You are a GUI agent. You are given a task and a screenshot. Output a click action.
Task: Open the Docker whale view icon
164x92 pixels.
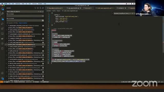2,39
